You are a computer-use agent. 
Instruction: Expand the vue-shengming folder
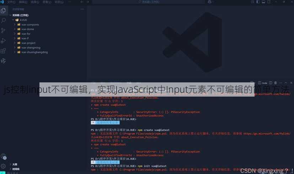pyautogui.click(x=15, y=48)
